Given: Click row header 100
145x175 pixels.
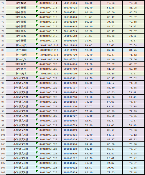Looking at the screenshot, I should pyautogui.click(x=3, y=130).
